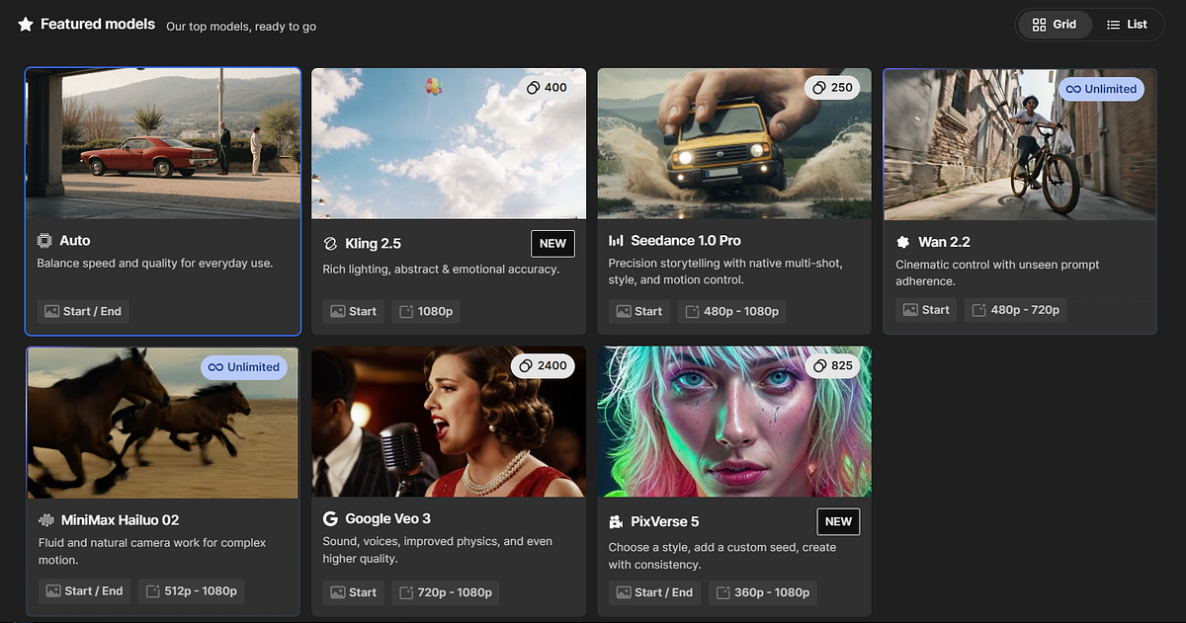Open the PixVerse 5 neon face thumbnail

click(734, 422)
